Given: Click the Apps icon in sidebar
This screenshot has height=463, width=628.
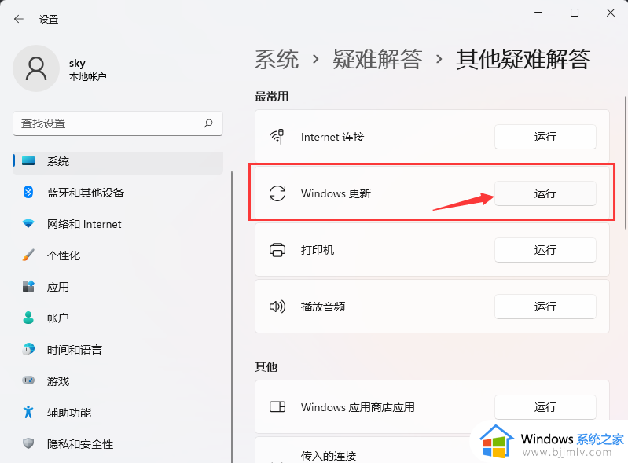Looking at the screenshot, I should coord(28,286).
